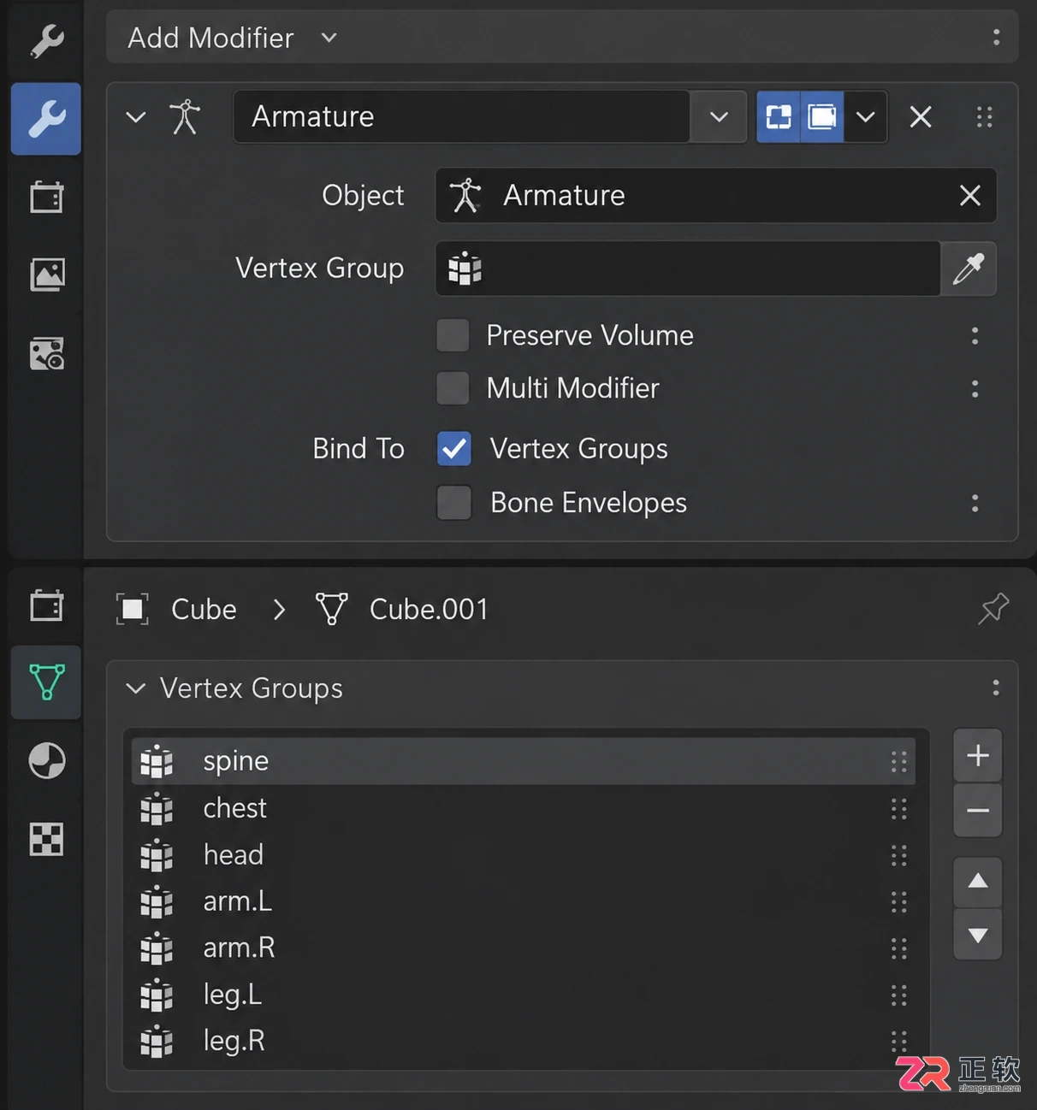This screenshot has height=1110, width=1037.
Task: Select the spine vertex group
Action: 524,761
